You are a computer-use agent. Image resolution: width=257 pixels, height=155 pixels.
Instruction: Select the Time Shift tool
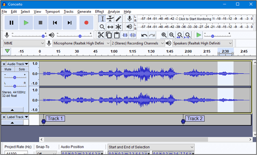click(110, 27)
